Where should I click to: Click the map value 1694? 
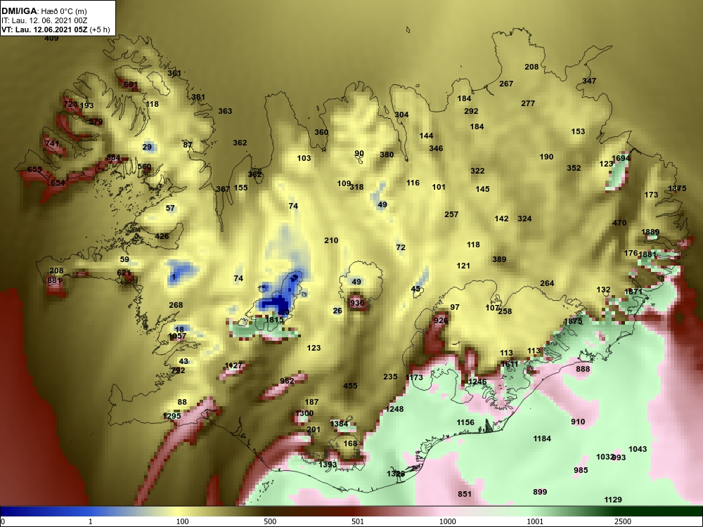click(x=621, y=157)
